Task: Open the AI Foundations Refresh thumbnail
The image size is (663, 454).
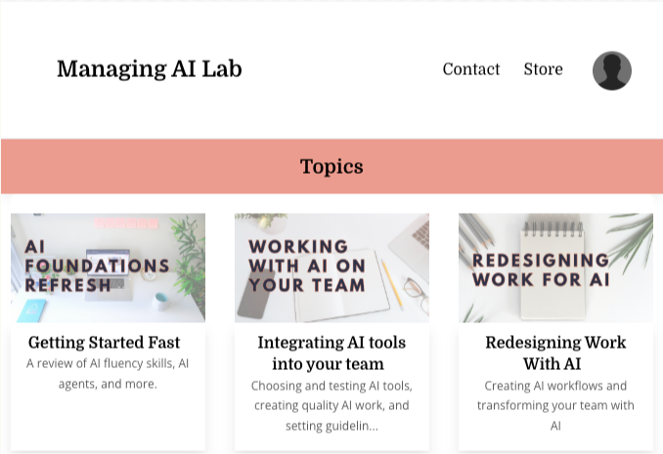Action: (108, 268)
